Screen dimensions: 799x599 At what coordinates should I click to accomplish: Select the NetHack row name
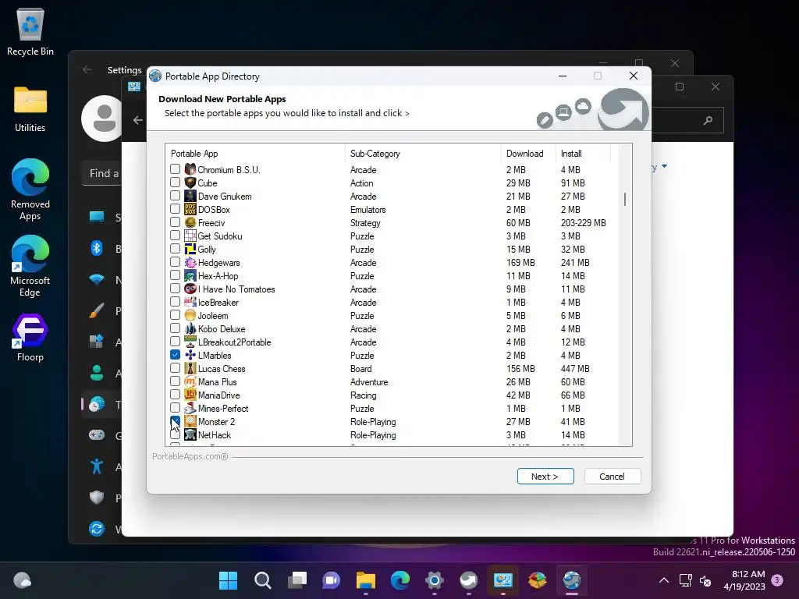[x=215, y=435]
